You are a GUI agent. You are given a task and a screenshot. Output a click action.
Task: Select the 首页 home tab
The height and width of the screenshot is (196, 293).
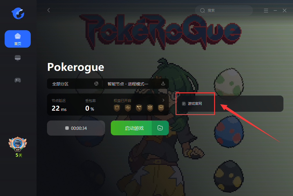point(18,39)
